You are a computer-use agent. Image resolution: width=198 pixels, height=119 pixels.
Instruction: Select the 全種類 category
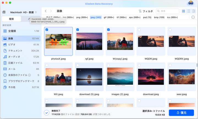coord(21,31)
